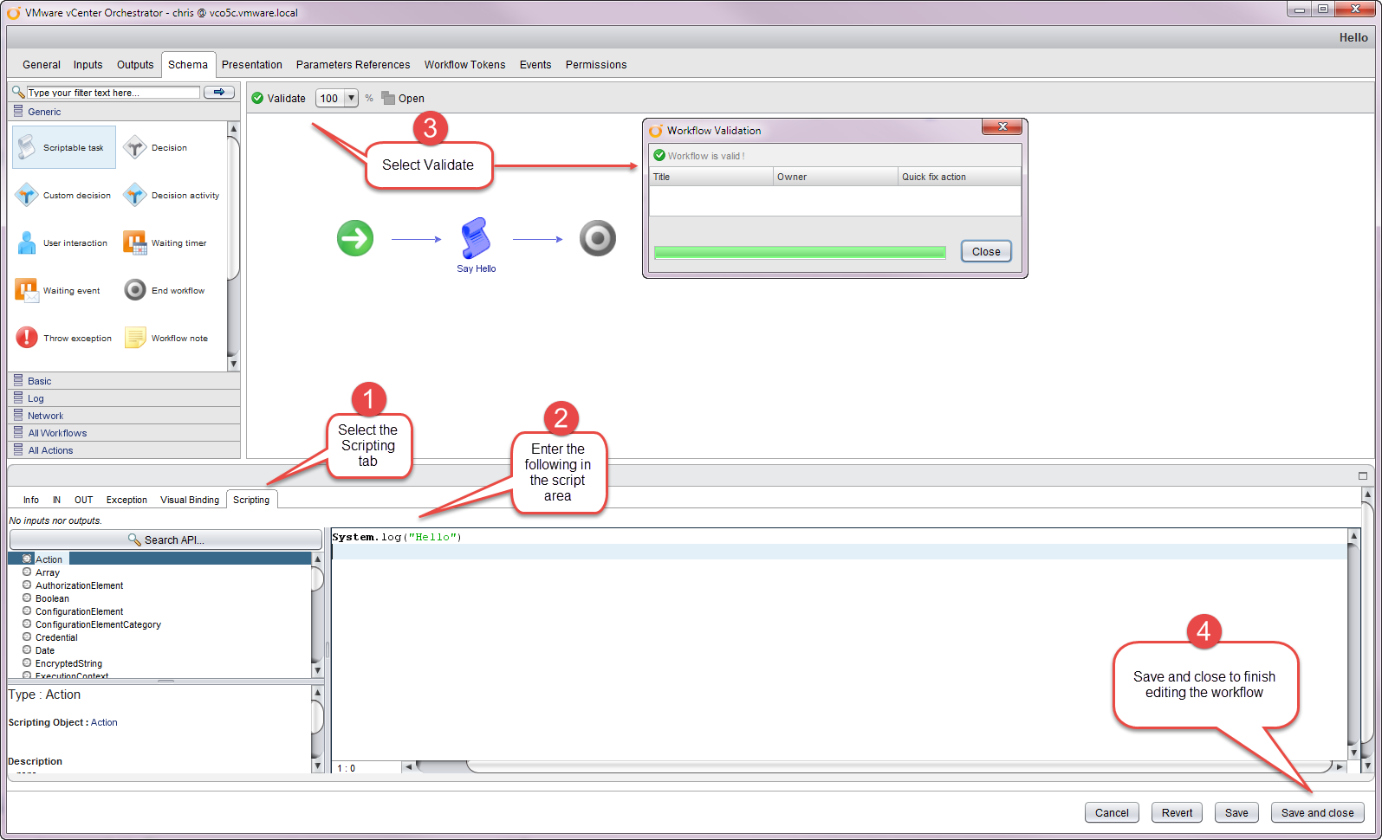Pick the Decision element icon

point(135,147)
